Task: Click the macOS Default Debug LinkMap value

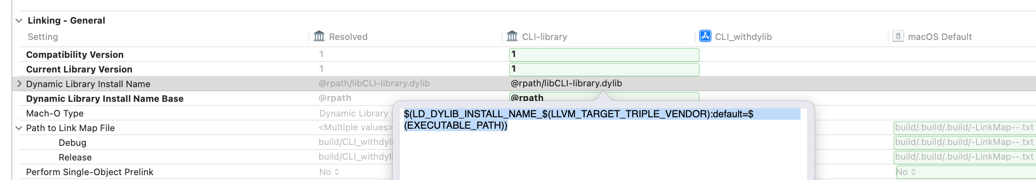Action: point(964,142)
